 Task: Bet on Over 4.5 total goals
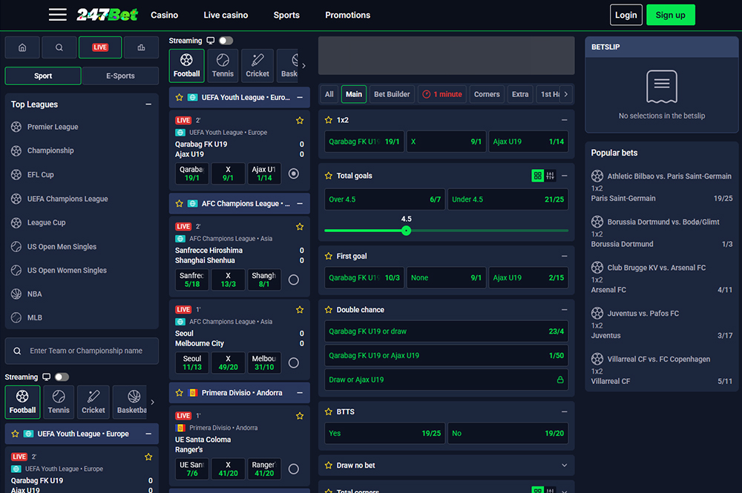tap(384, 199)
